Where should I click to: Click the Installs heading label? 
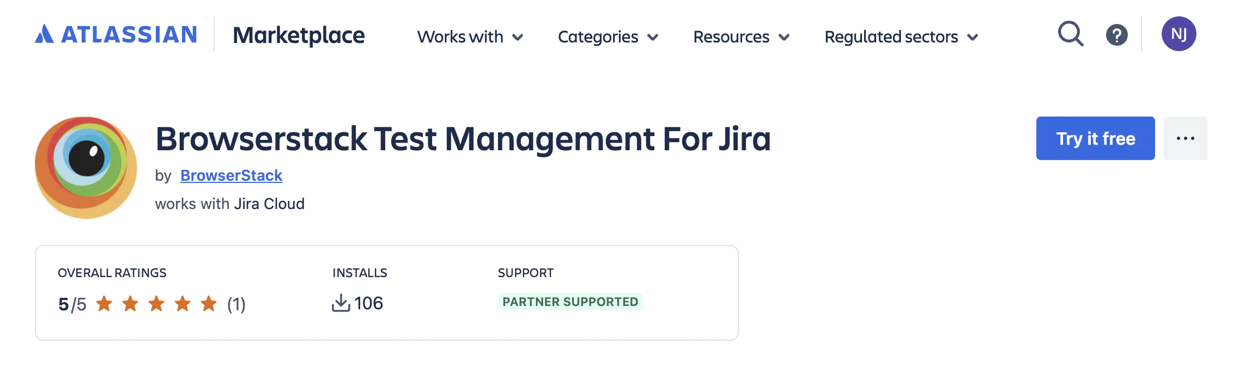[360, 273]
